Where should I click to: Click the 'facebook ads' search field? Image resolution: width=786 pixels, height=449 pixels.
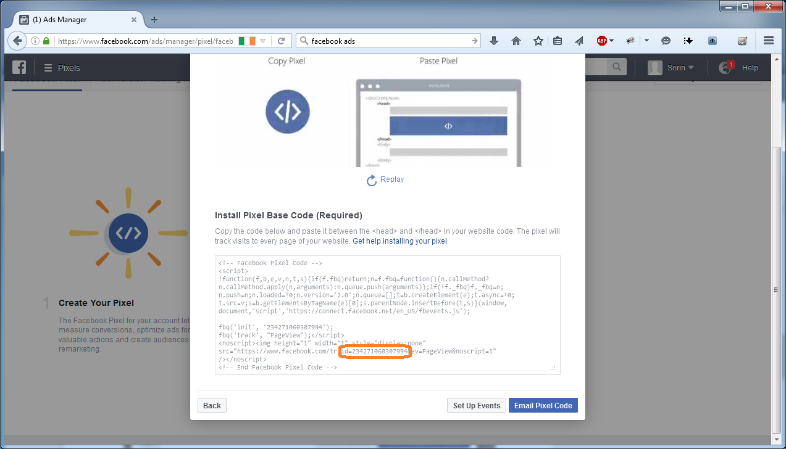pyautogui.click(x=389, y=41)
